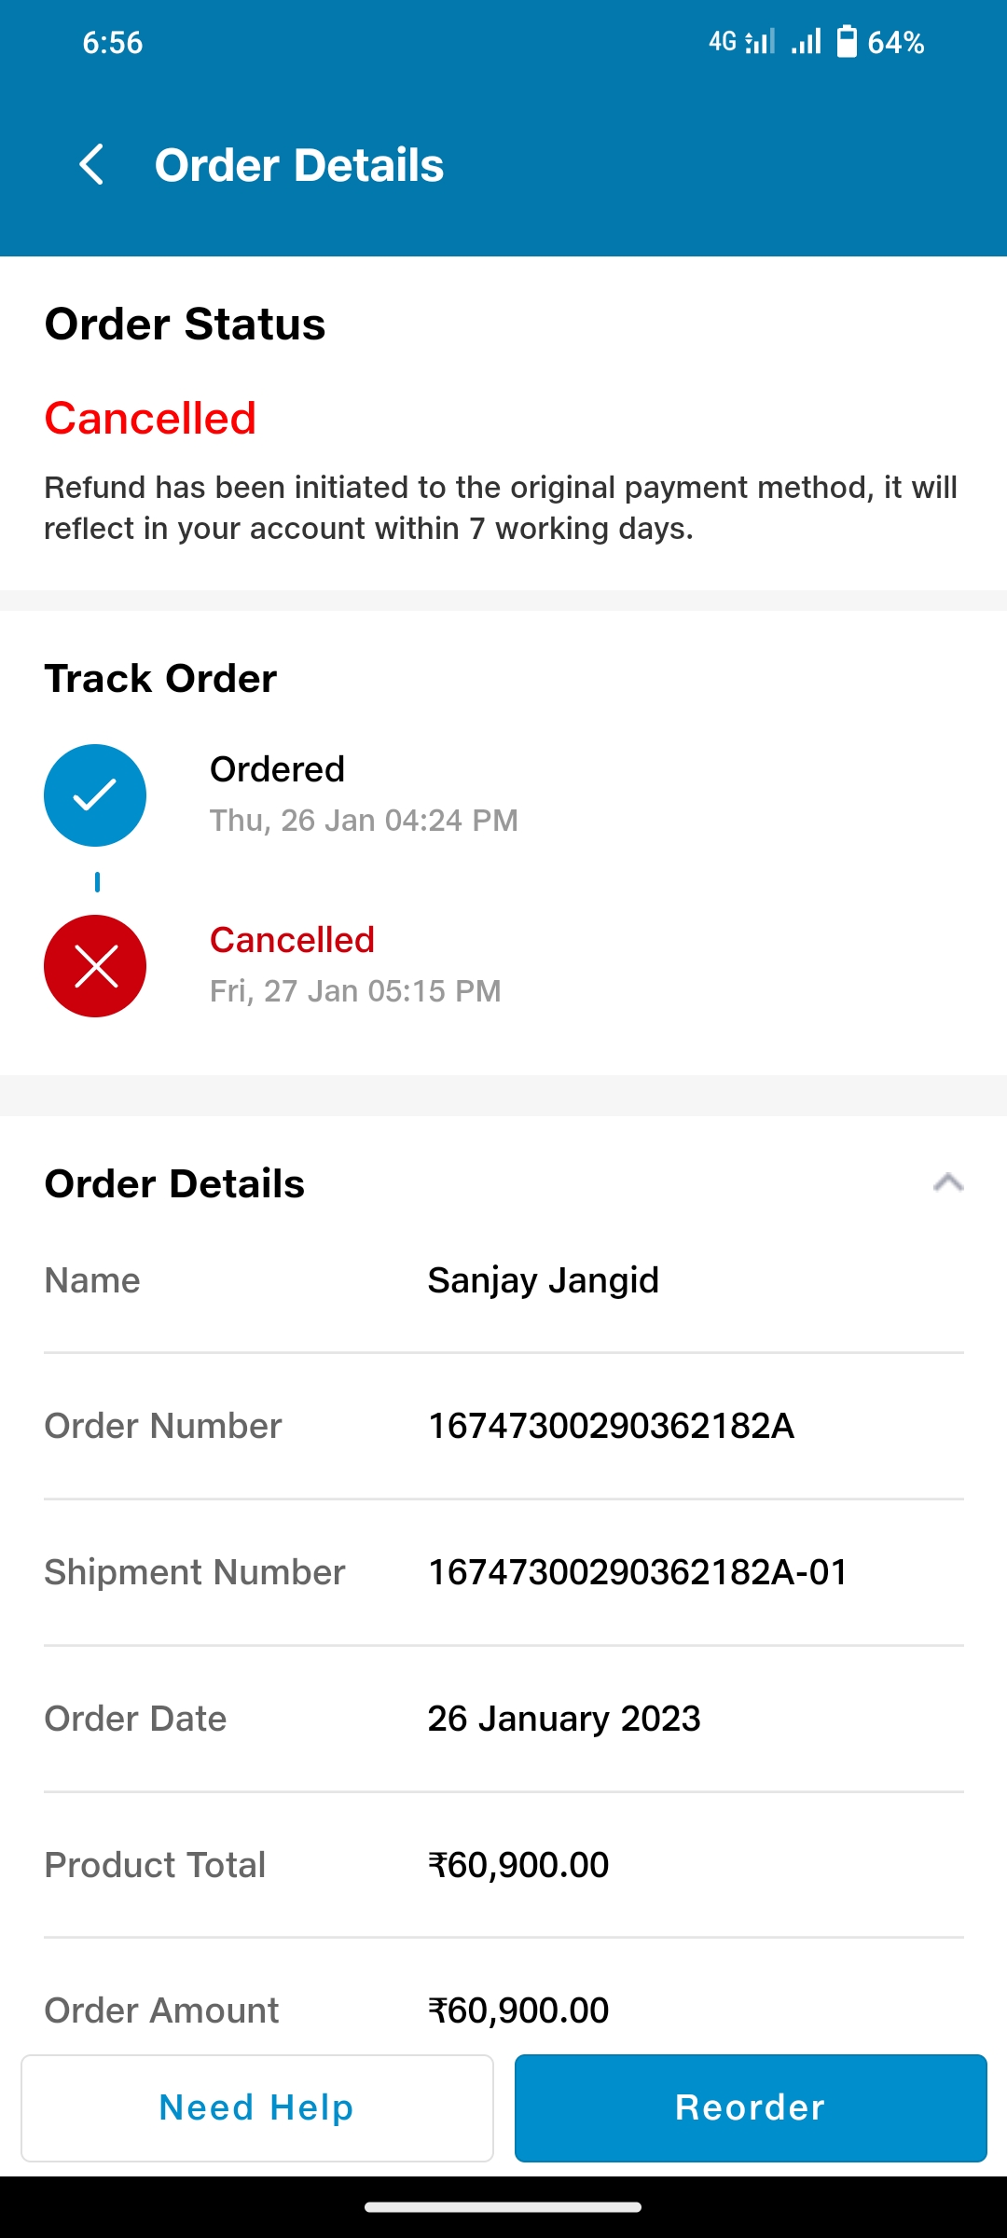1007x2238 pixels.
Task: Tap the Ordered tracking step label
Action: tap(277, 769)
